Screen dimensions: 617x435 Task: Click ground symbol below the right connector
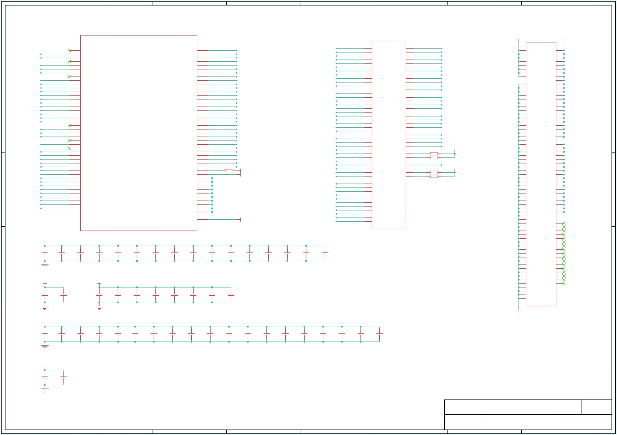point(519,311)
